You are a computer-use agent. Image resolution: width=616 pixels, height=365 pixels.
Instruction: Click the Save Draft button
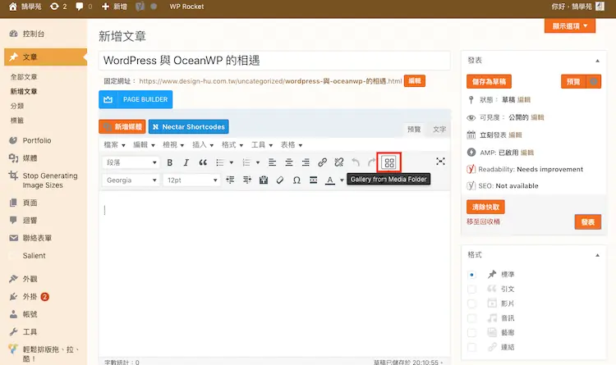click(x=489, y=82)
